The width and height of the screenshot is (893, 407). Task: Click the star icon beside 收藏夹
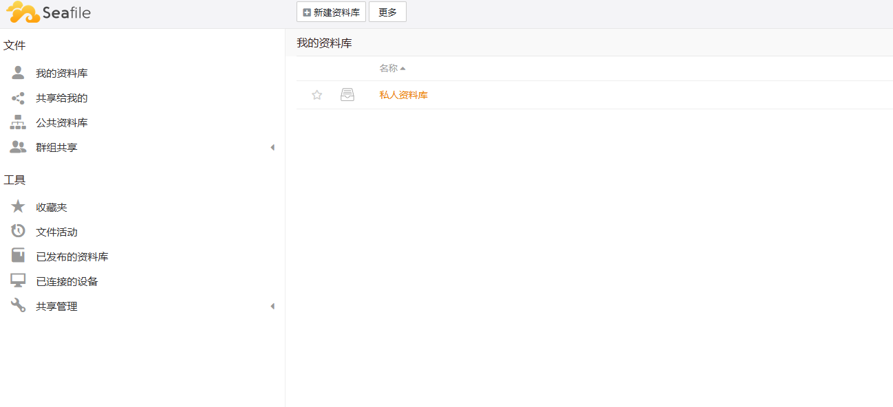(18, 207)
